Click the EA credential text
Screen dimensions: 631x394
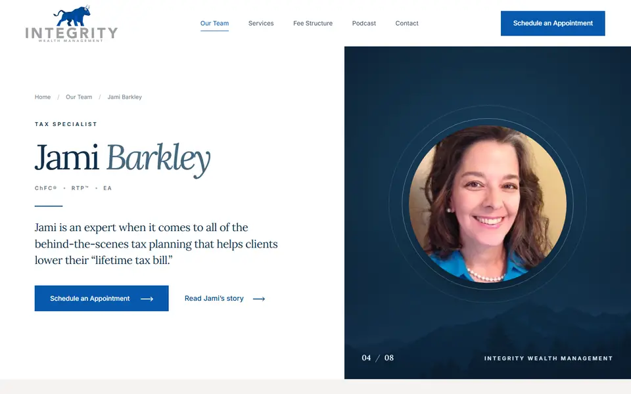tap(107, 188)
